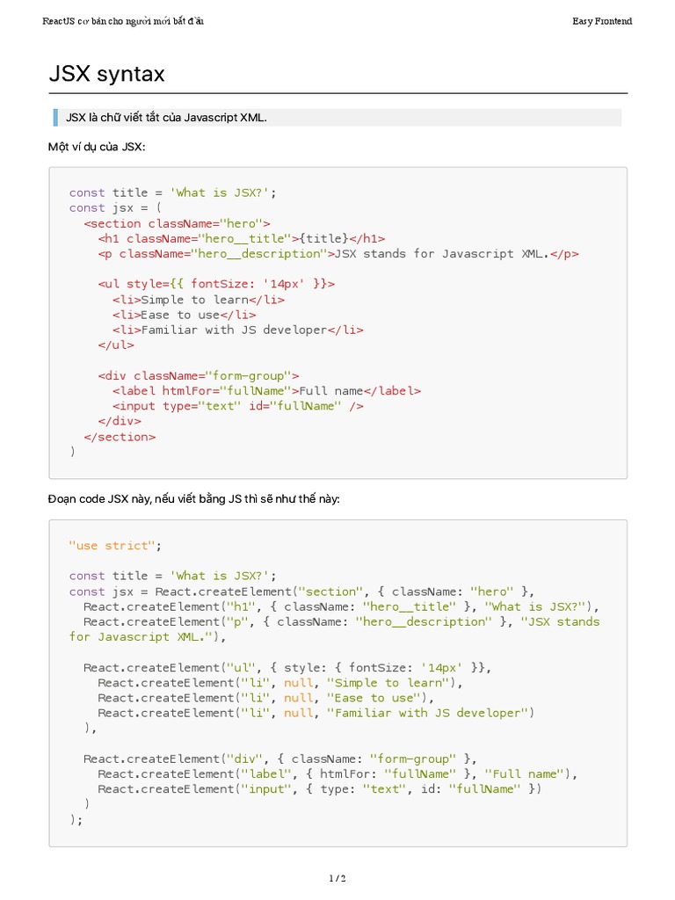Click the "Đoạn code JSX này" paragraph
Image resolution: width=675 pixels, height=900 pixels.
(x=193, y=499)
